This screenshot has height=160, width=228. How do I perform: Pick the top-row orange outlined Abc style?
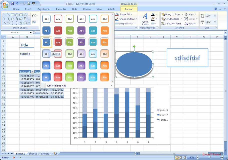coord(105,19)
